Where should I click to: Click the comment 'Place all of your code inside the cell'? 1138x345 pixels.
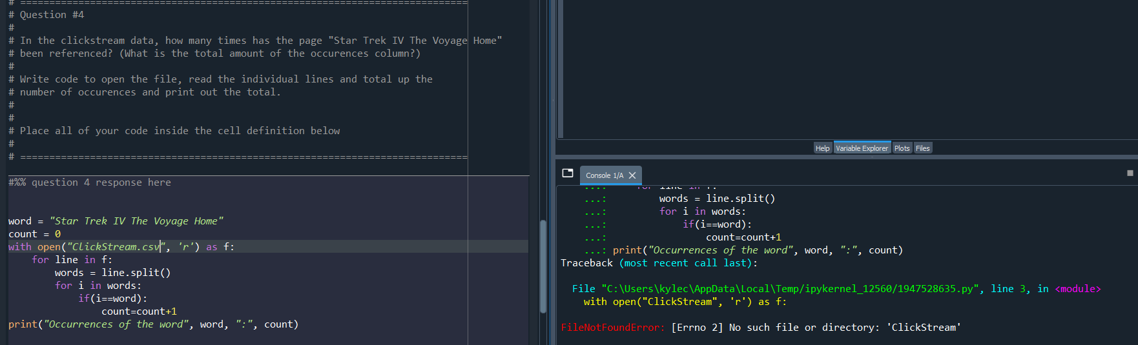coord(174,131)
